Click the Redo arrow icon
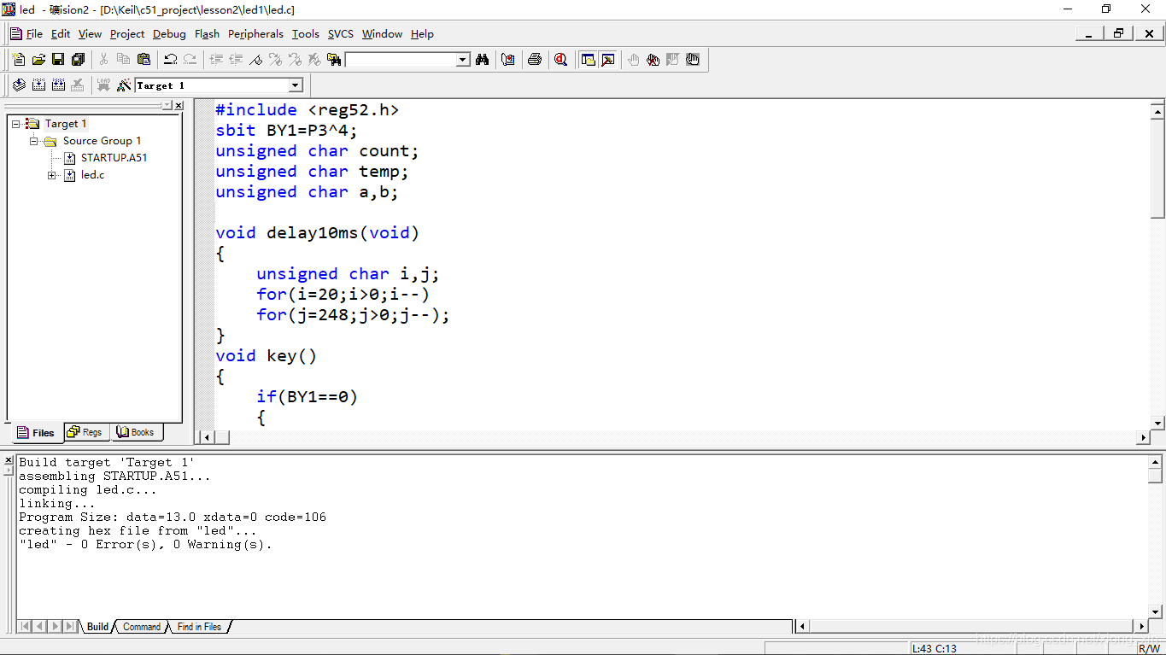Viewport: 1166px width, 655px height. point(190,60)
